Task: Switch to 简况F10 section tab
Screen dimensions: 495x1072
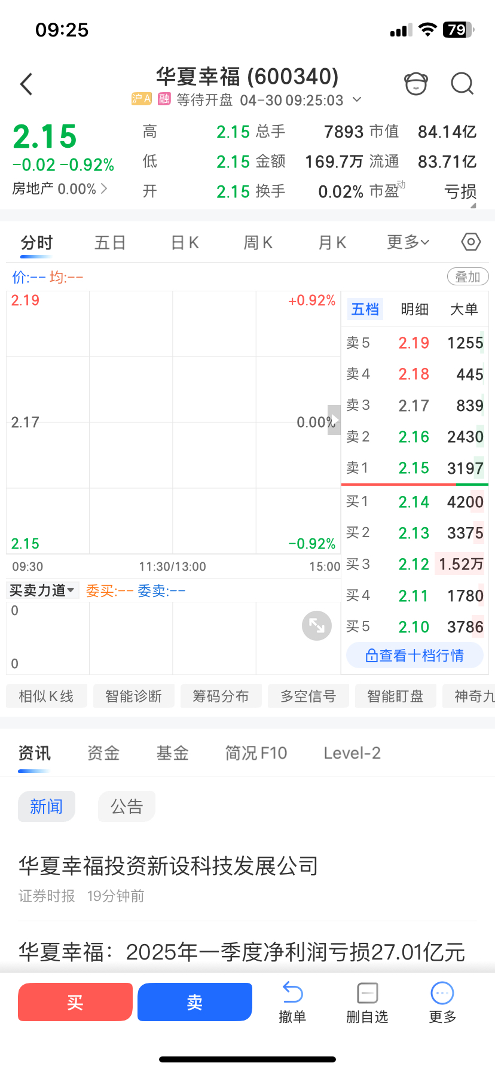Action: tap(256, 753)
